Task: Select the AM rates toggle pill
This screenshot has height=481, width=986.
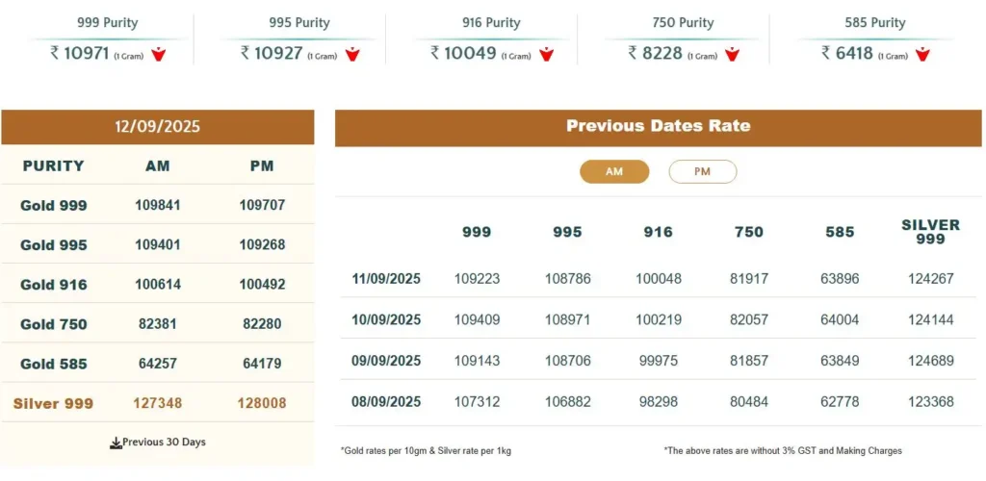Action: point(614,171)
